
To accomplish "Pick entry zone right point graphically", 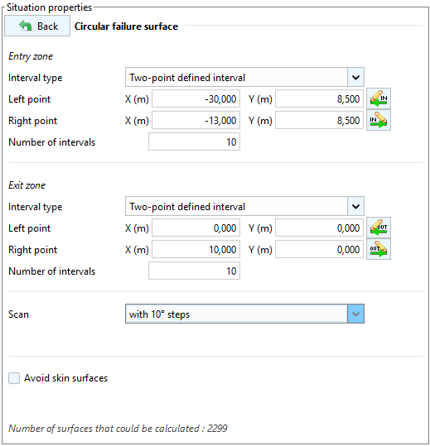I will [x=378, y=120].
